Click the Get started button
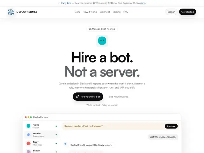 [x=187, y=12]
